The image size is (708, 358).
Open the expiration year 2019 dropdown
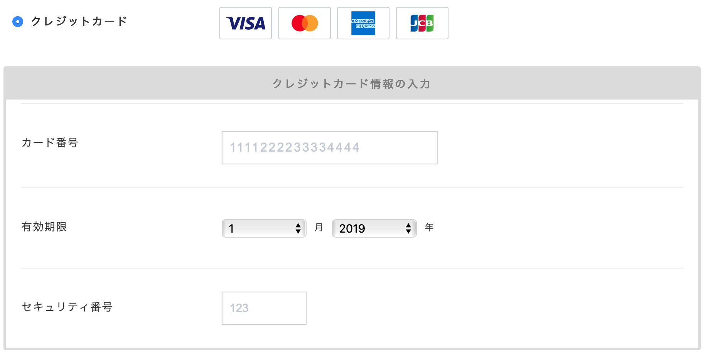(374, 228)
